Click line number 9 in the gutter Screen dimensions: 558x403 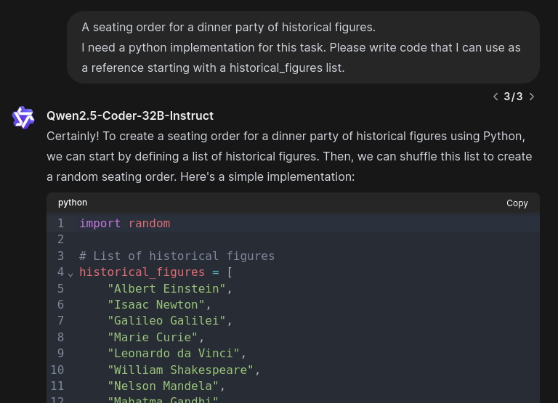[x=61, y=353]
